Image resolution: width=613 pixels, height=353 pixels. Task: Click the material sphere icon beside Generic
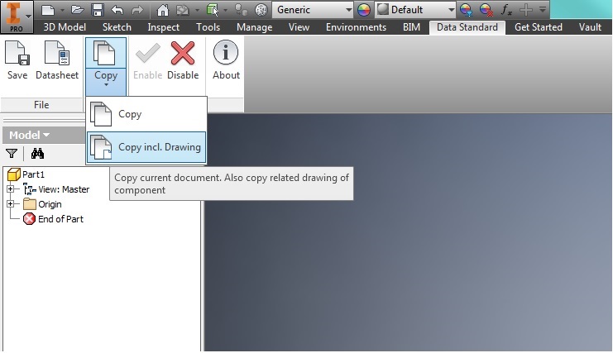261,10
